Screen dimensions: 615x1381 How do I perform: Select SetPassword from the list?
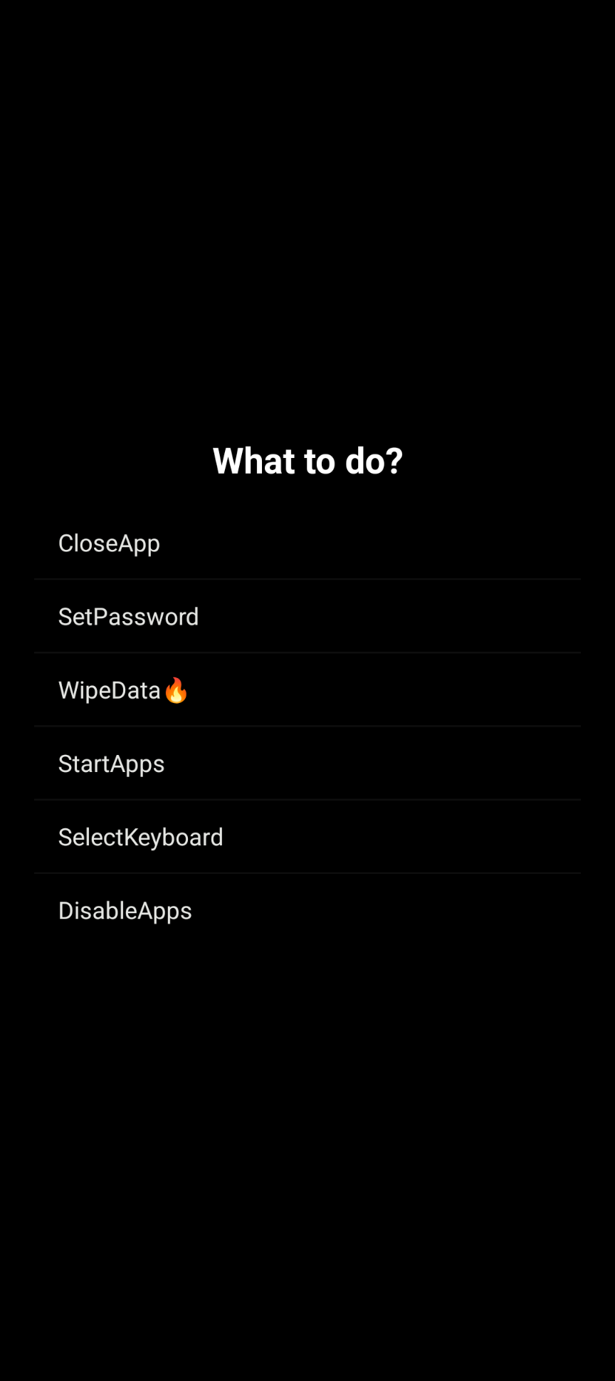(x=128, y=617)
